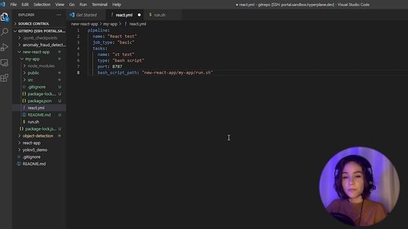Click the unsaved dot on react.yml tab
The width and height of the screenshot is (408, 229).
pos(139,15)
